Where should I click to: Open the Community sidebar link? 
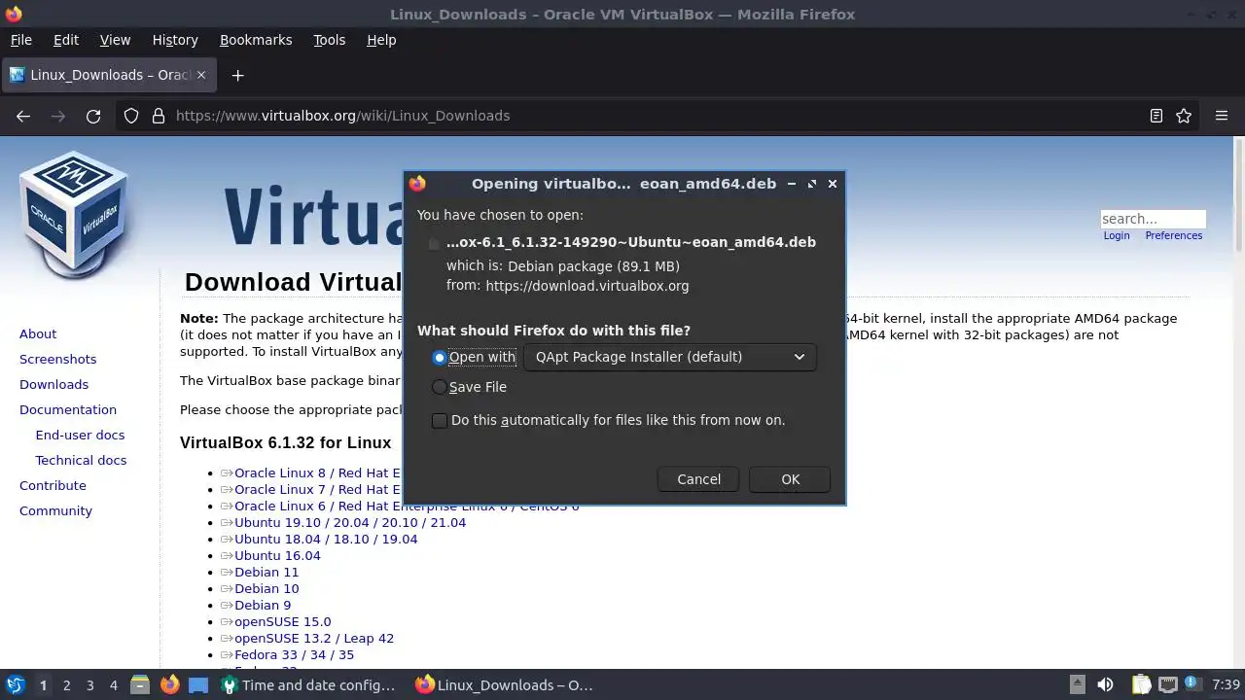[x=55, y=510]
